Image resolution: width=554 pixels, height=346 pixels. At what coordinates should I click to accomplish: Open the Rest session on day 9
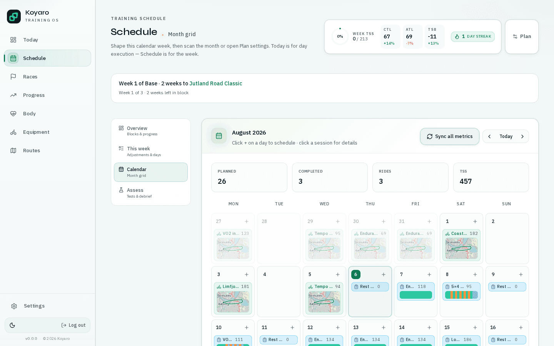(x=507, y=287)
